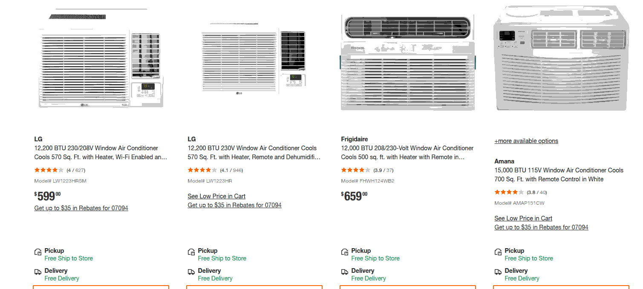See Low Price in Cart for Amana
Image resolution: width=643 pixels, height=289 pixels.
click(523, 218)
